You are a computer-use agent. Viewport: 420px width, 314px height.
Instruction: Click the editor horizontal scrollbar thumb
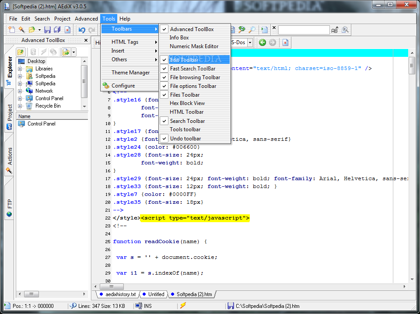point(112,287)
